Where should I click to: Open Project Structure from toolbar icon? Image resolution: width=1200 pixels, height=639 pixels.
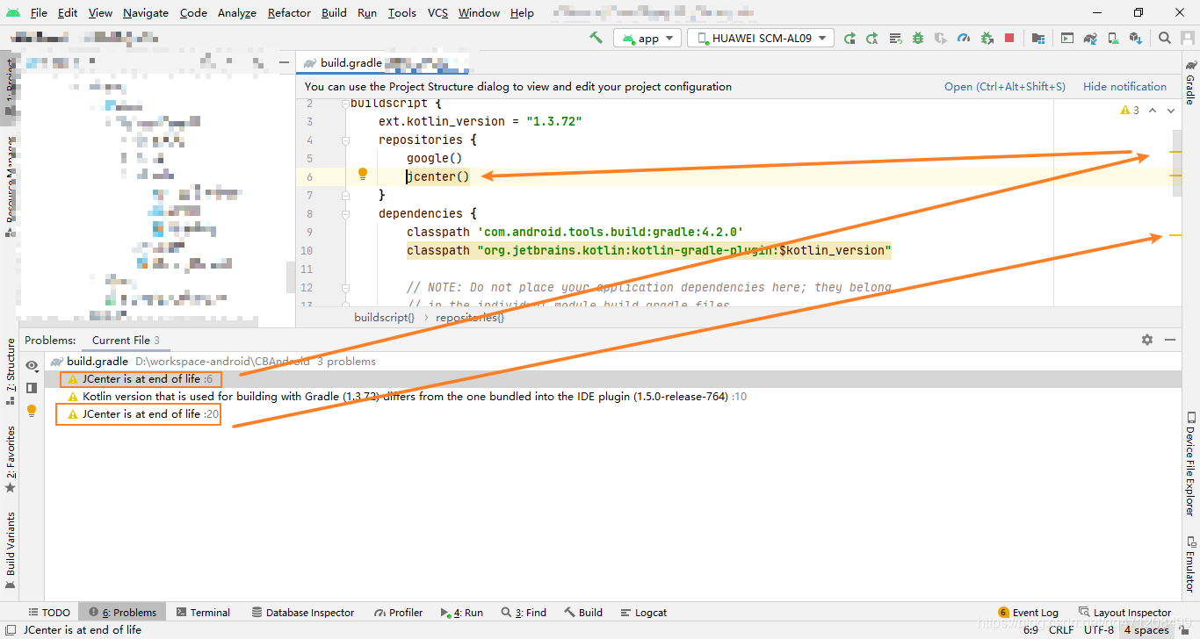(1038, 38)
